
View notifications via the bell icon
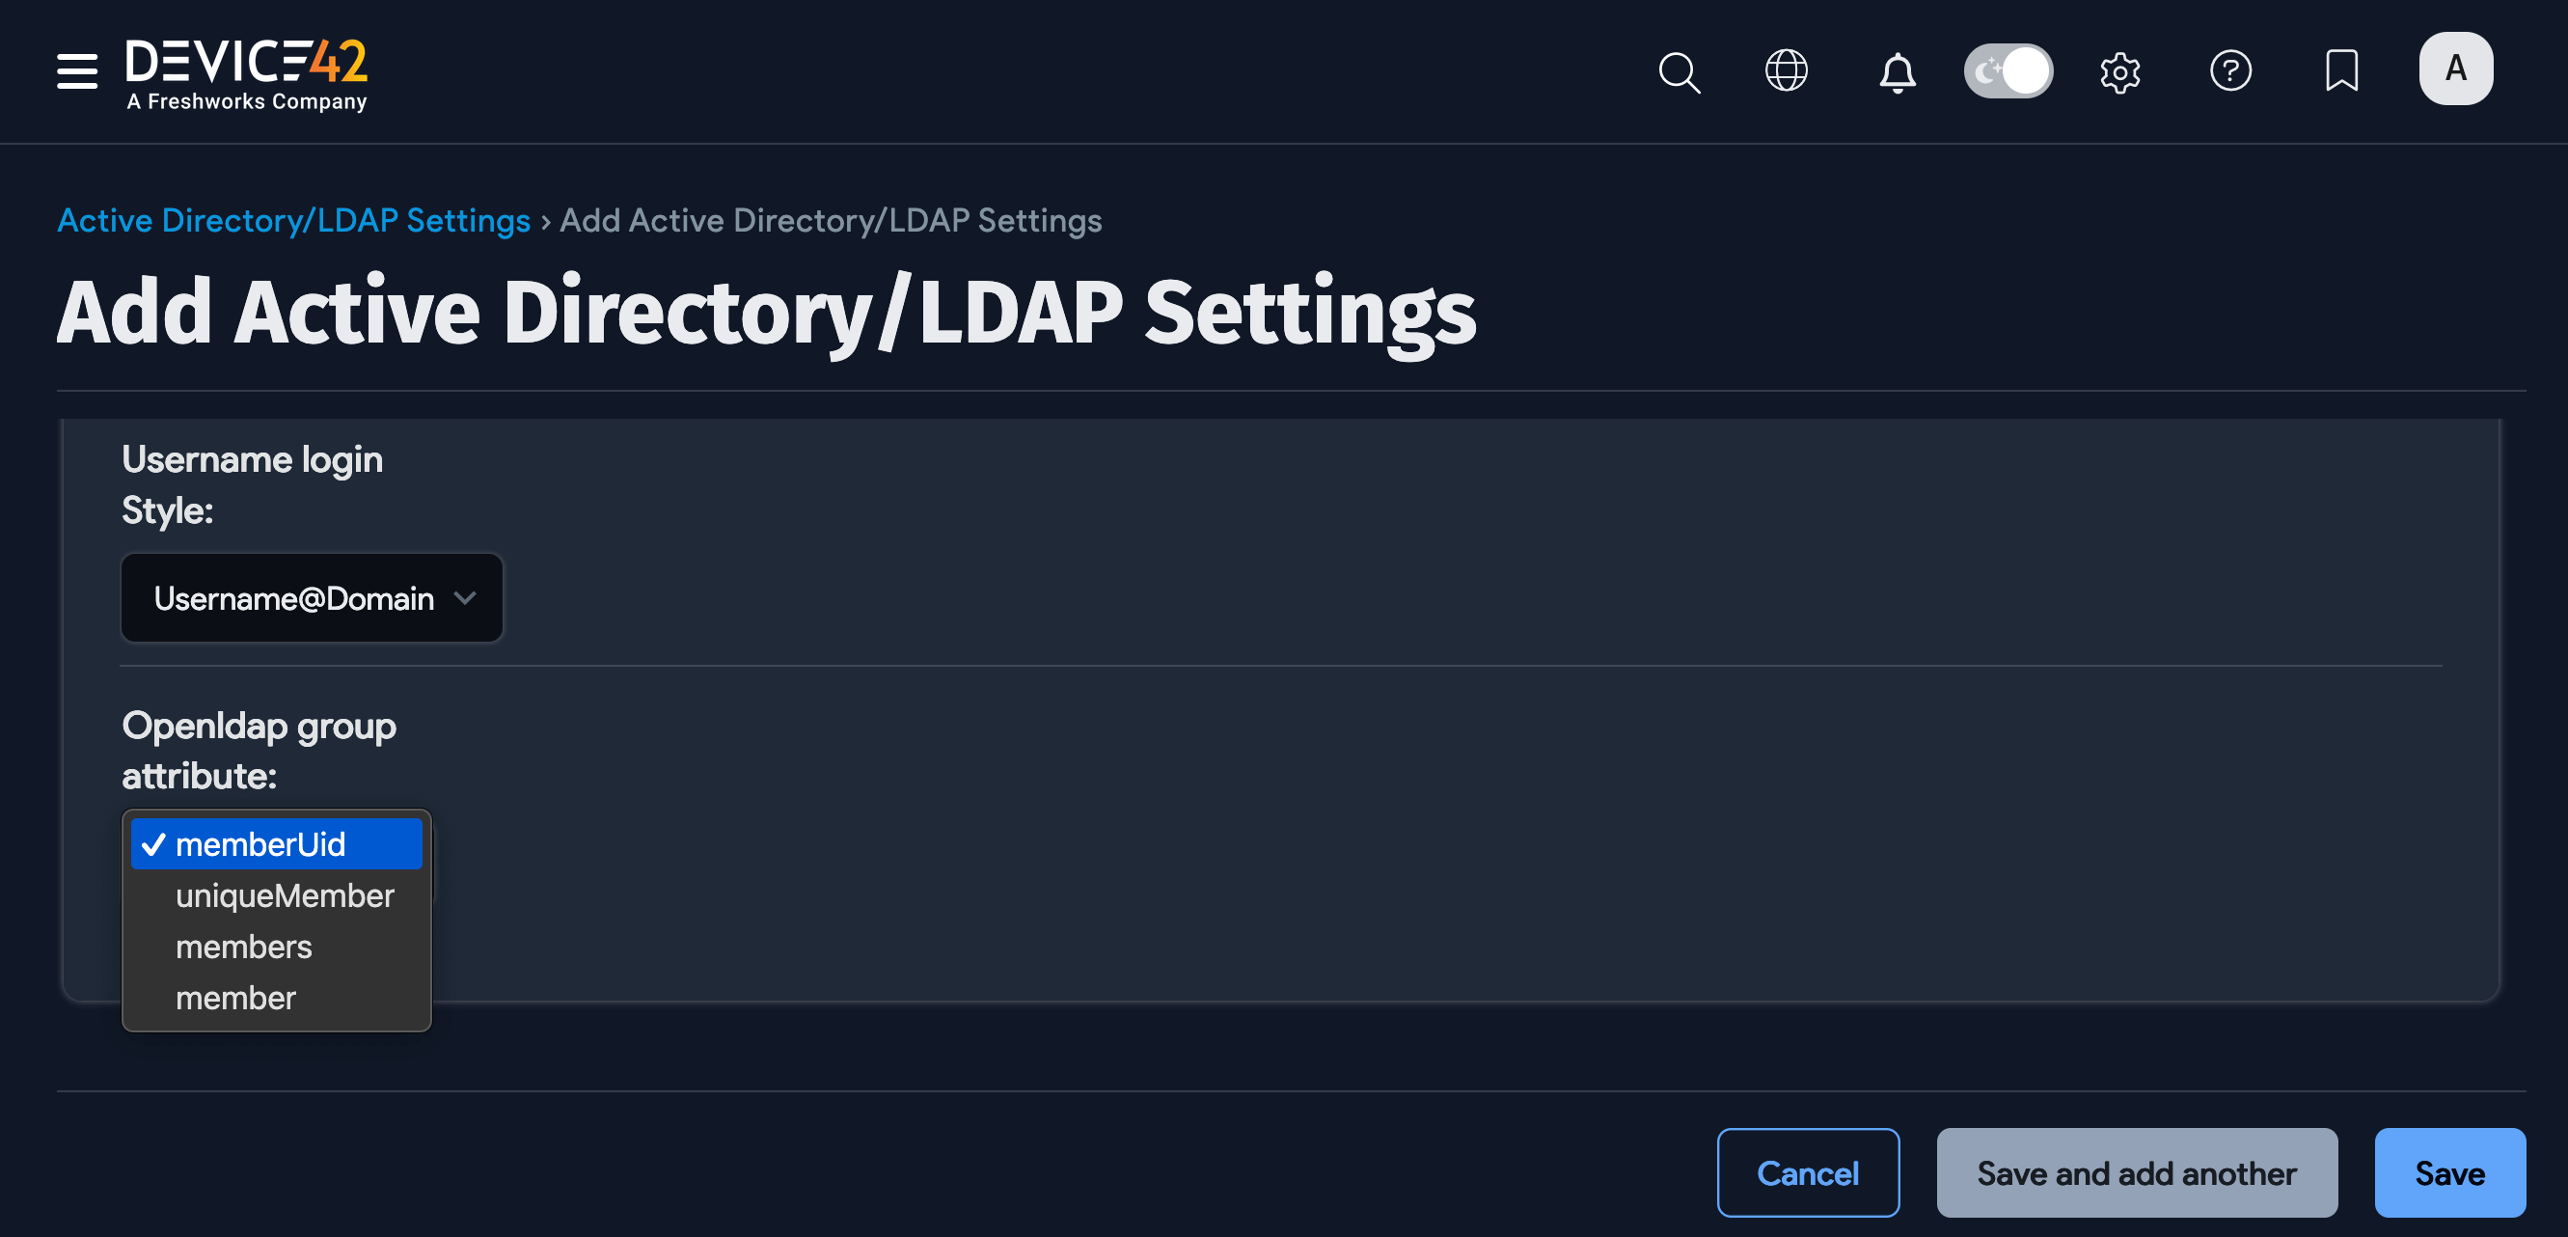pos(1898,70)
